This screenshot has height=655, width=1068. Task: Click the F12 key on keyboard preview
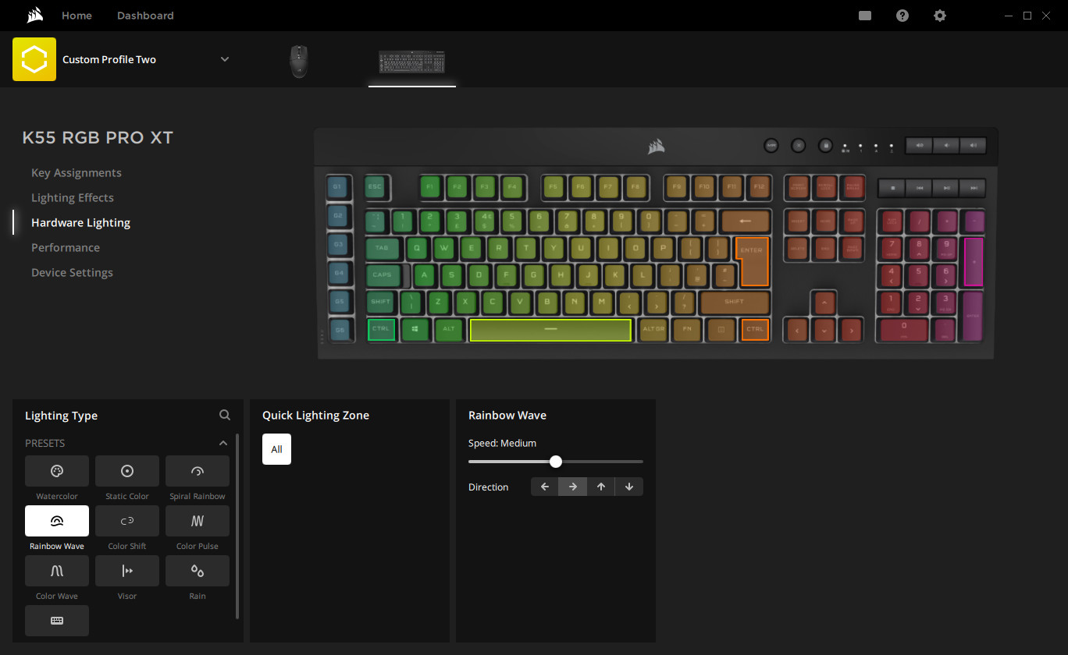pyautogui.click(x=759, y=187)
